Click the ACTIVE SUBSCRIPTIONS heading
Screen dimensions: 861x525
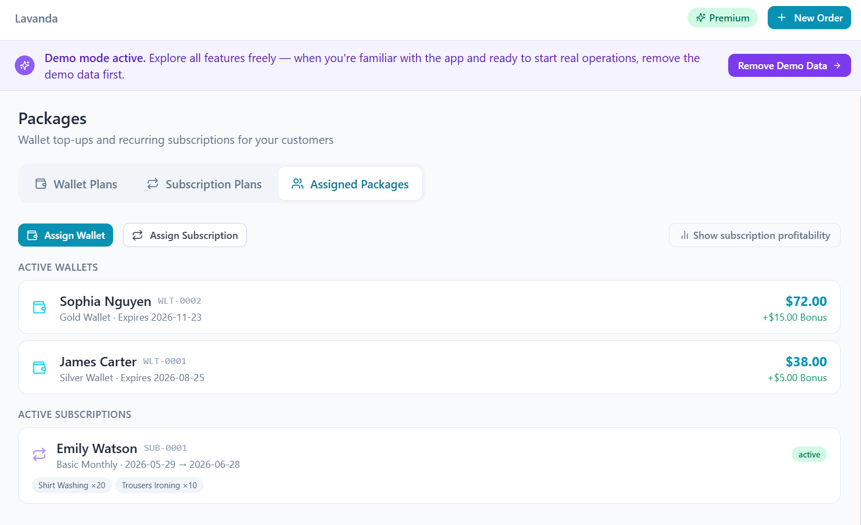(x=75, y=415)
